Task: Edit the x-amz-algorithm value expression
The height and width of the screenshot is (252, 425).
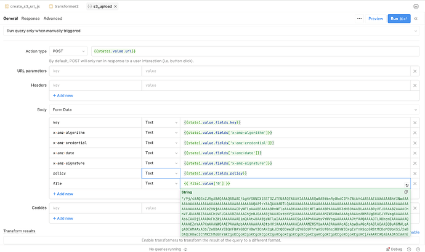Action: (295, 133)
